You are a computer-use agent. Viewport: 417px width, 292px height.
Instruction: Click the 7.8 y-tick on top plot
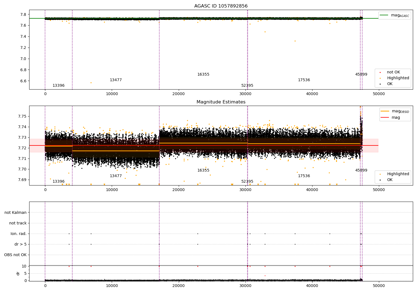[23, 14]
